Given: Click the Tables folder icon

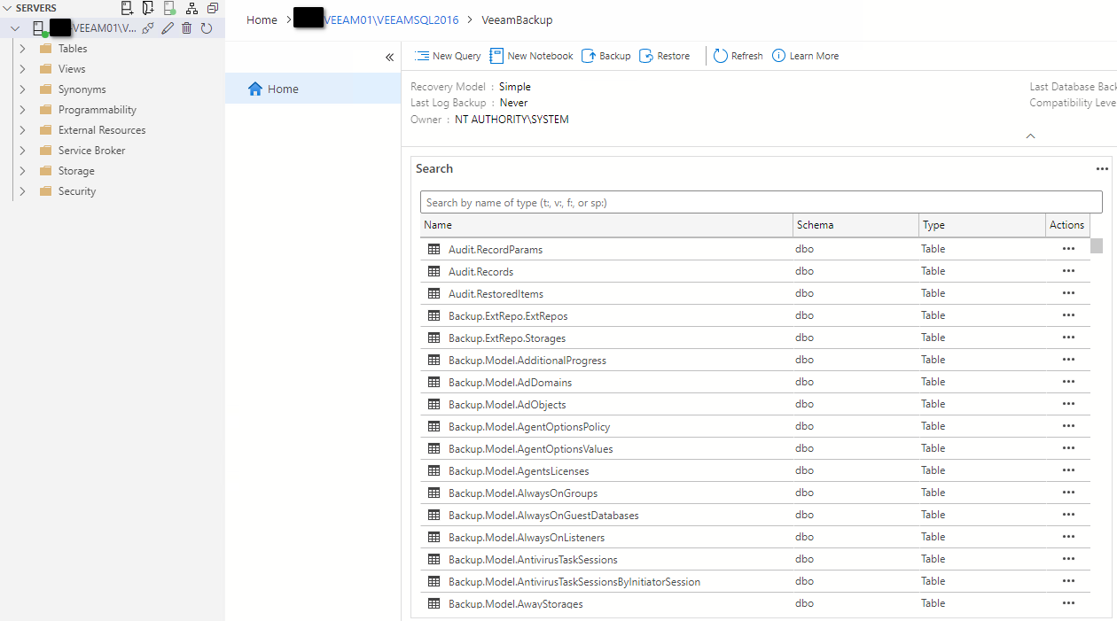Looking at the screenshot, I should [46, 49].
